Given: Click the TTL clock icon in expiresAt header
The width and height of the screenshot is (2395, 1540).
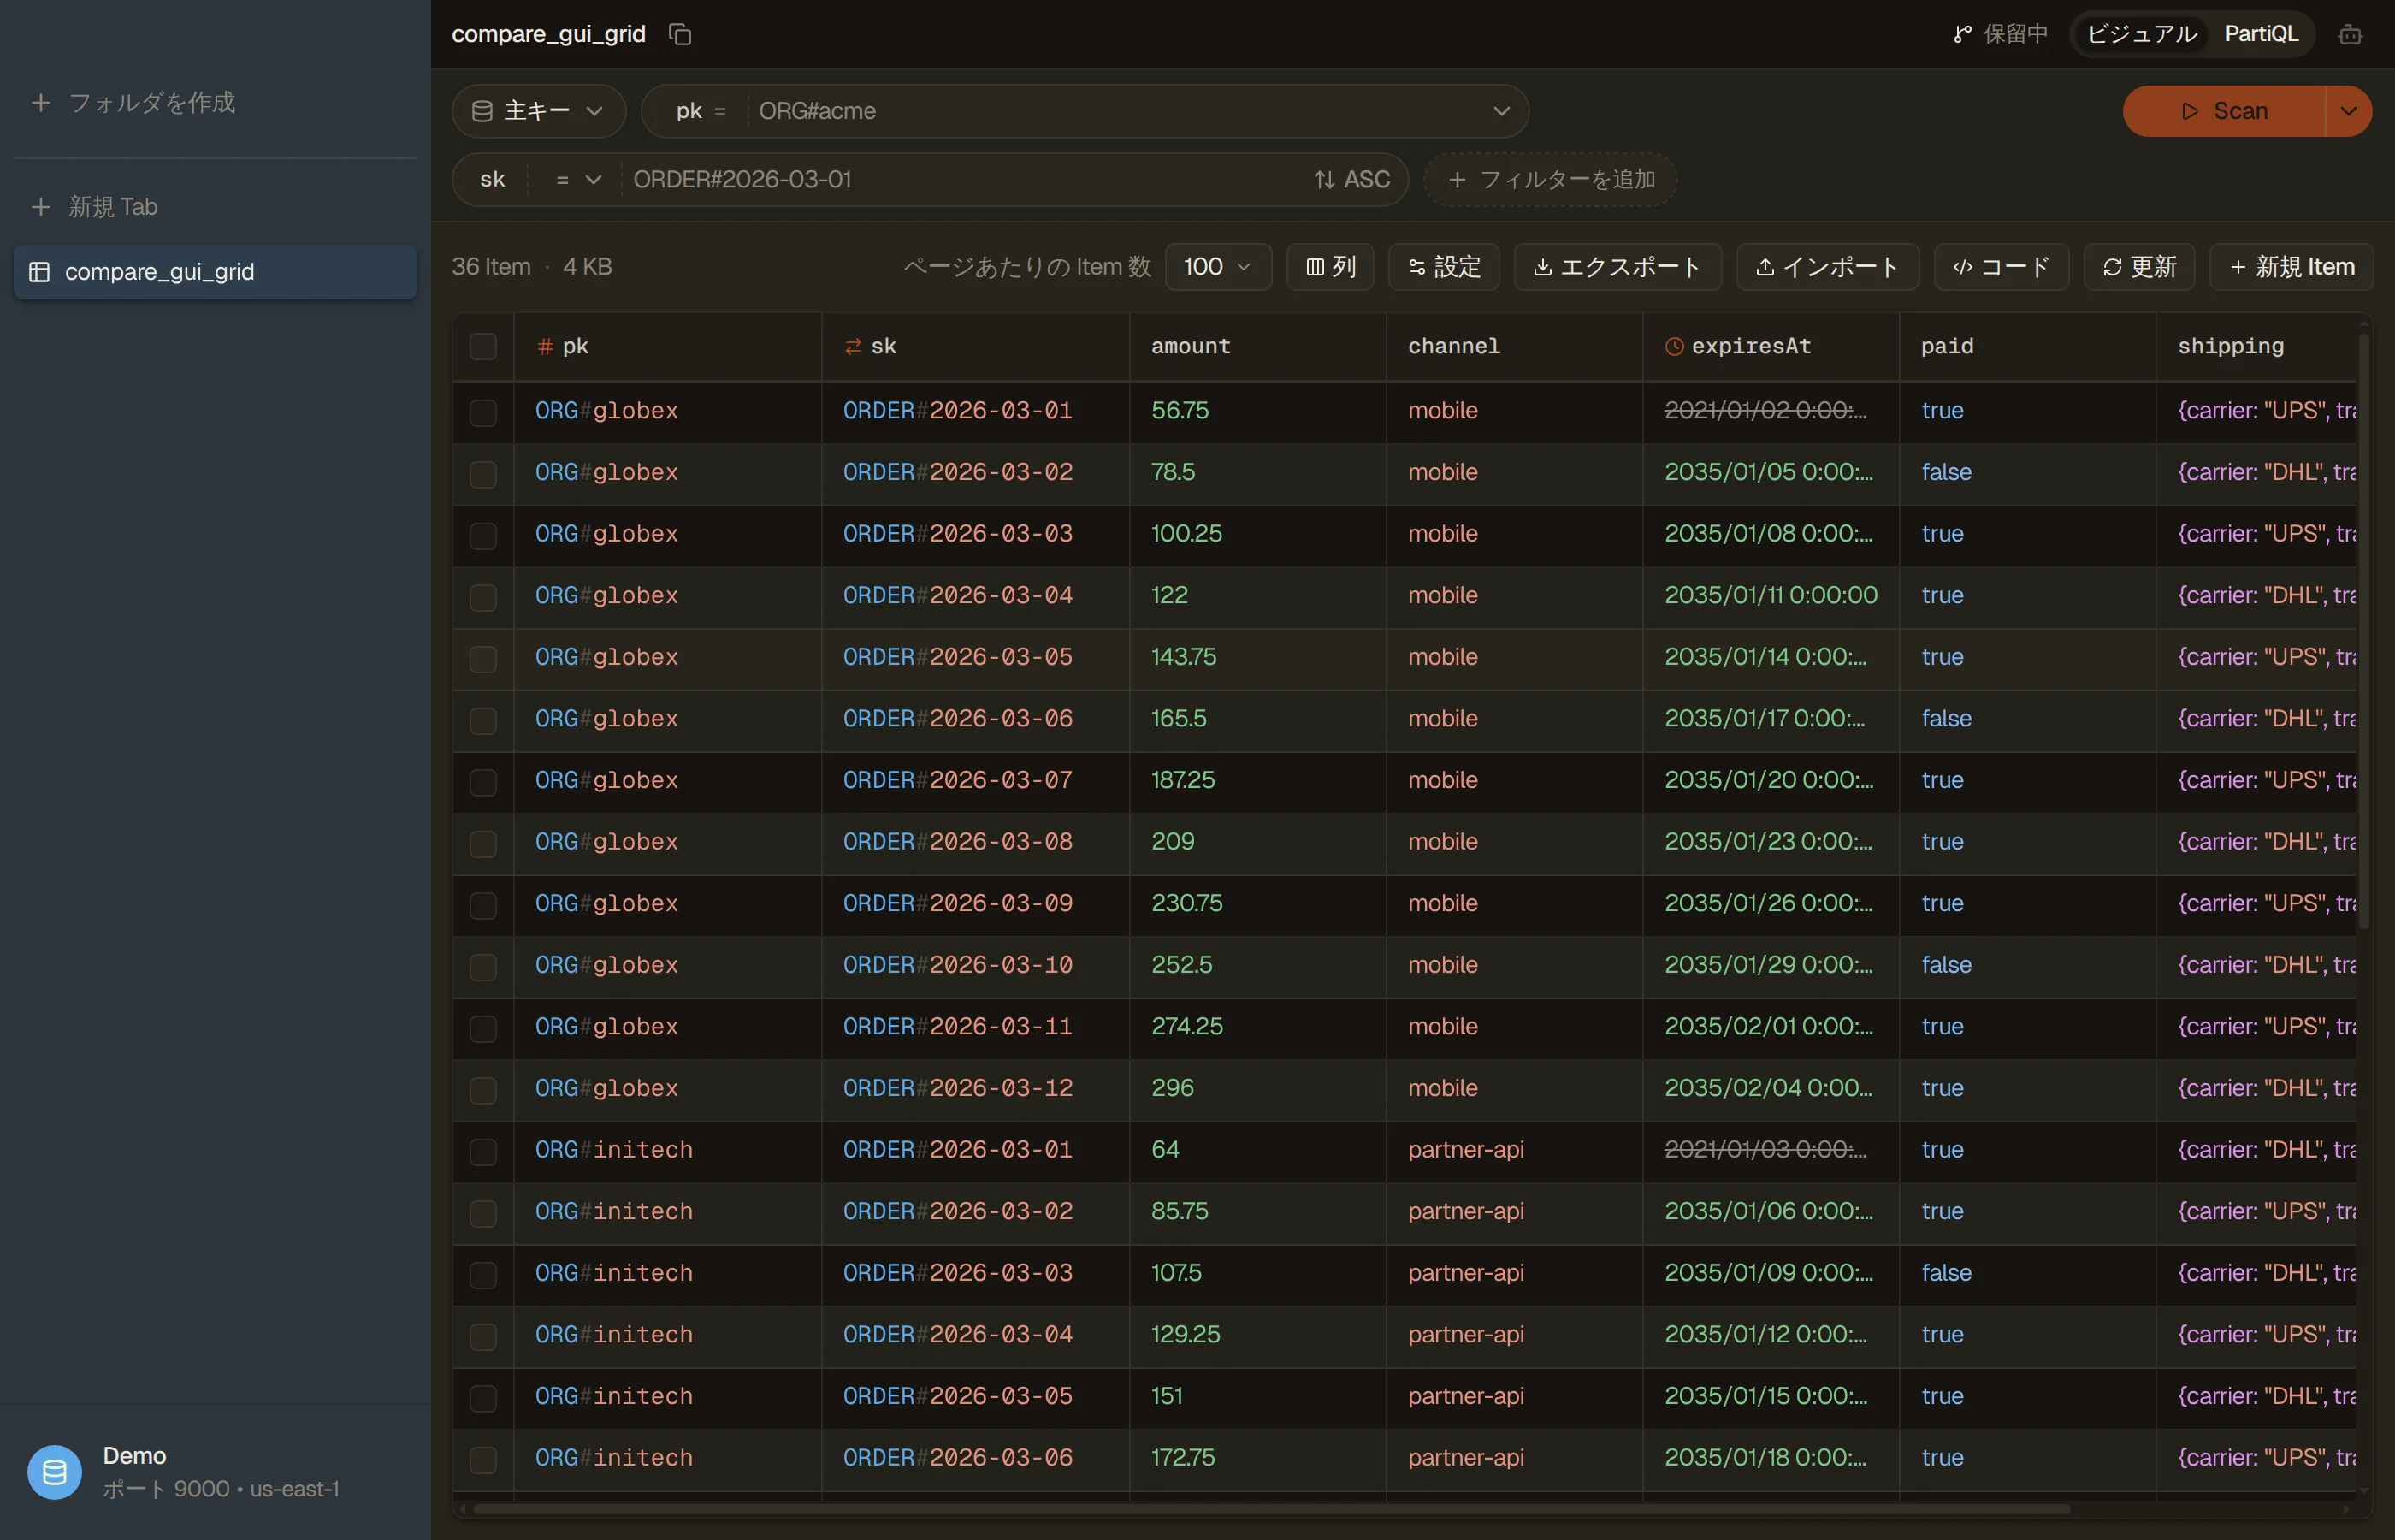Looking at the screenshot, I should point(1674,346).
